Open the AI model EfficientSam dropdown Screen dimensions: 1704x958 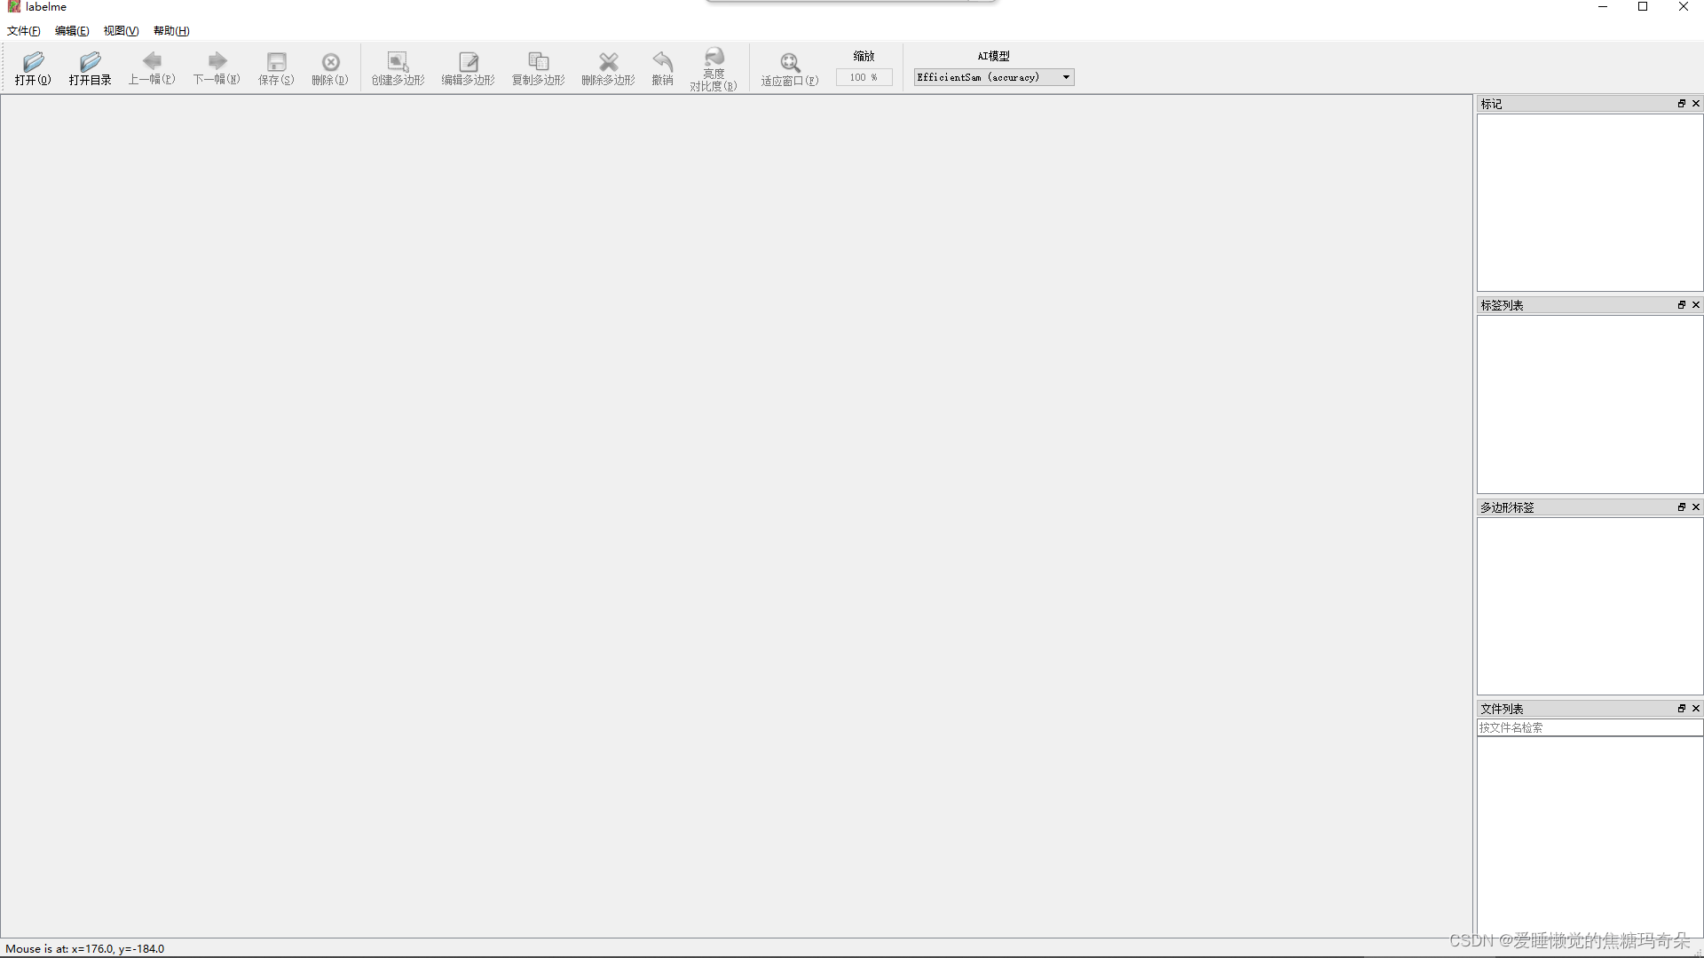[x=993, y=77]
